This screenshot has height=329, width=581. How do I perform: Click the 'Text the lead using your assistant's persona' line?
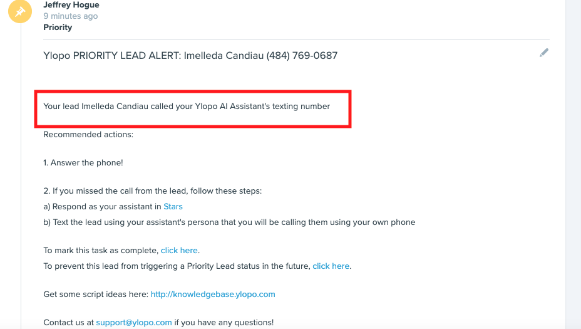point(229,222)
